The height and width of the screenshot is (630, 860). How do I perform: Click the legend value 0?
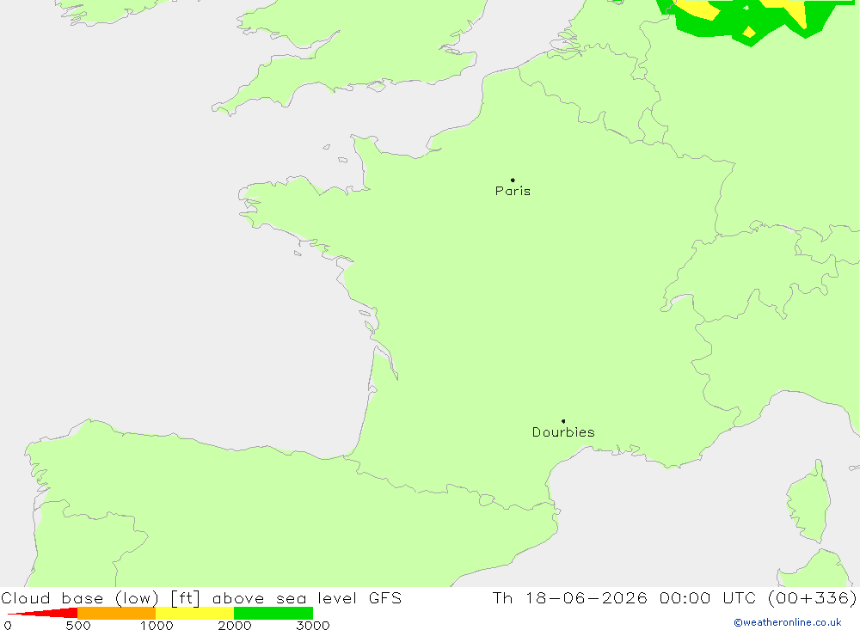[8, 626]
